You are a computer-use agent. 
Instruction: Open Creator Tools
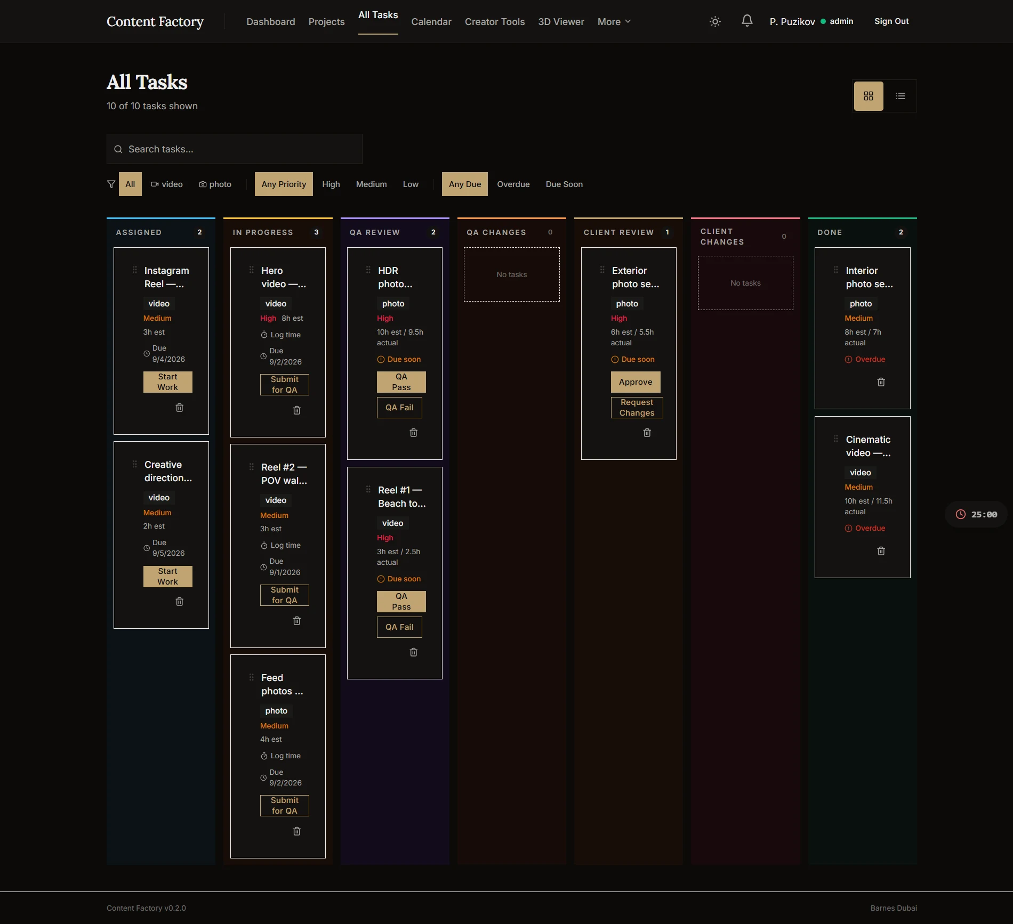495,22
